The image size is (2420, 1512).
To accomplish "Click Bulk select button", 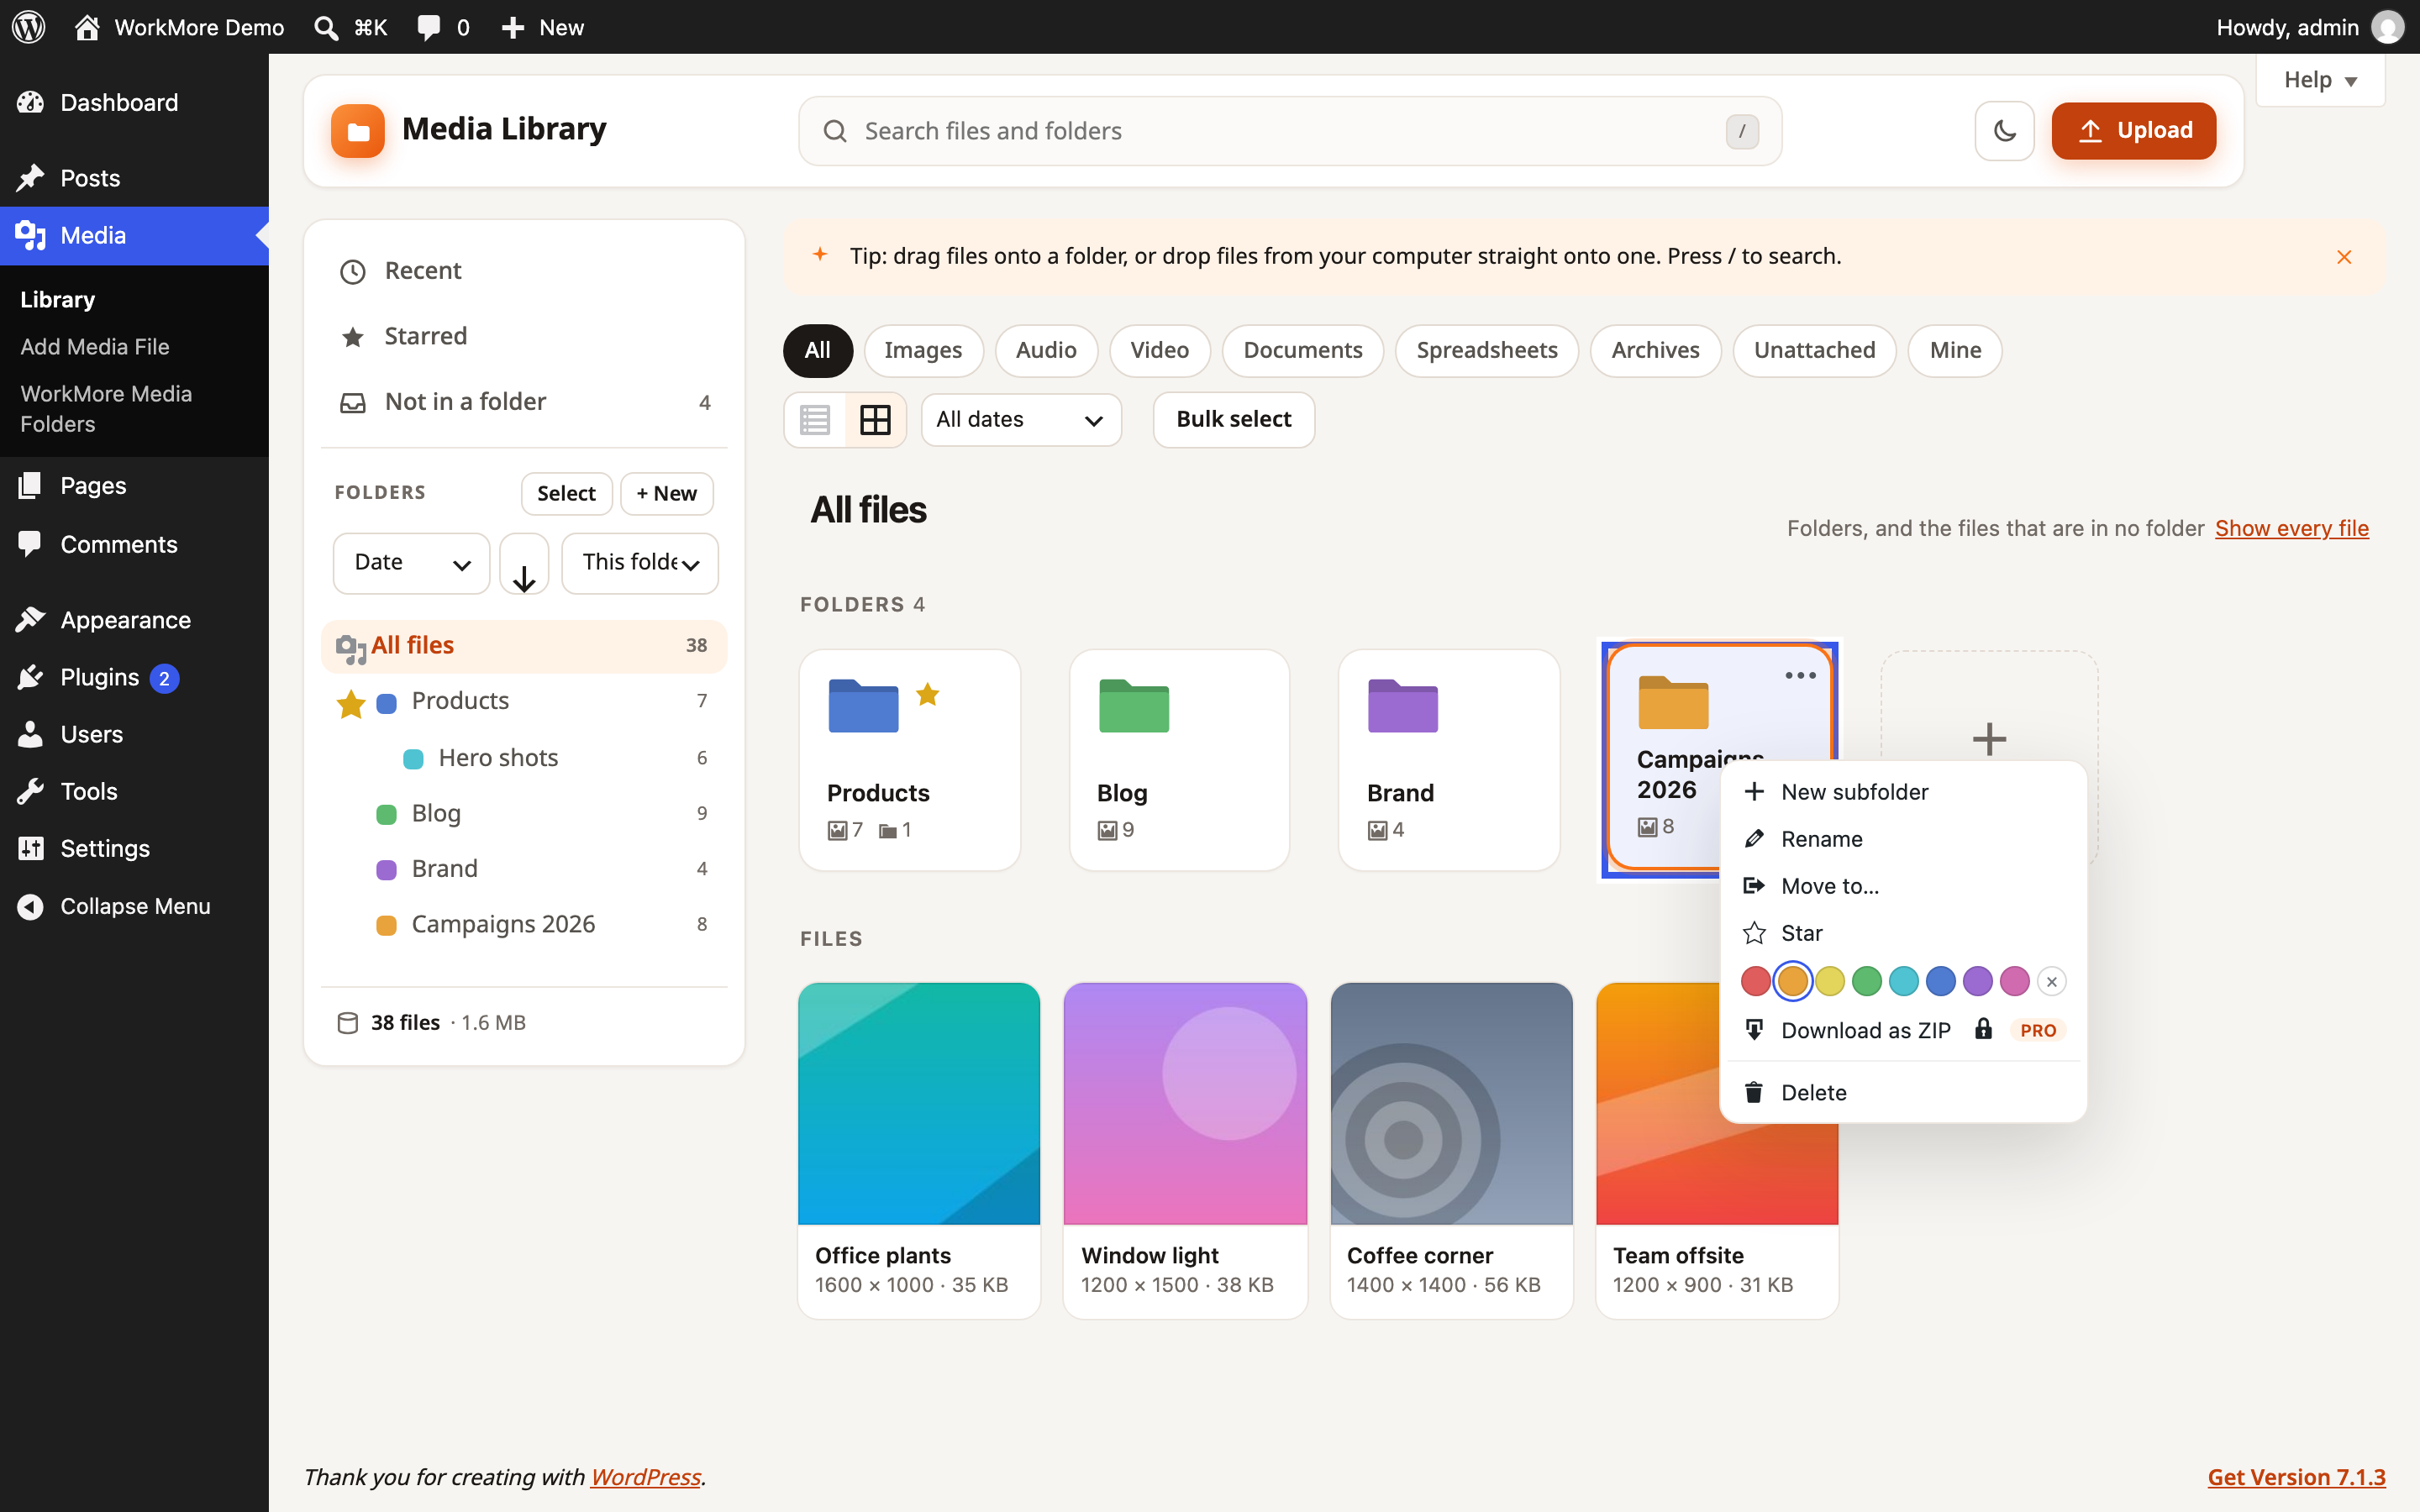I will (1233, 420).
